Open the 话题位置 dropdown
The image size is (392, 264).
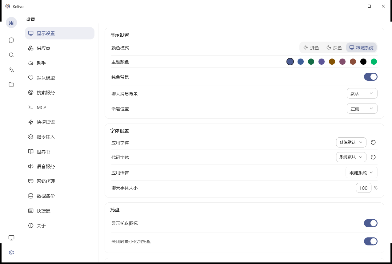362,108
